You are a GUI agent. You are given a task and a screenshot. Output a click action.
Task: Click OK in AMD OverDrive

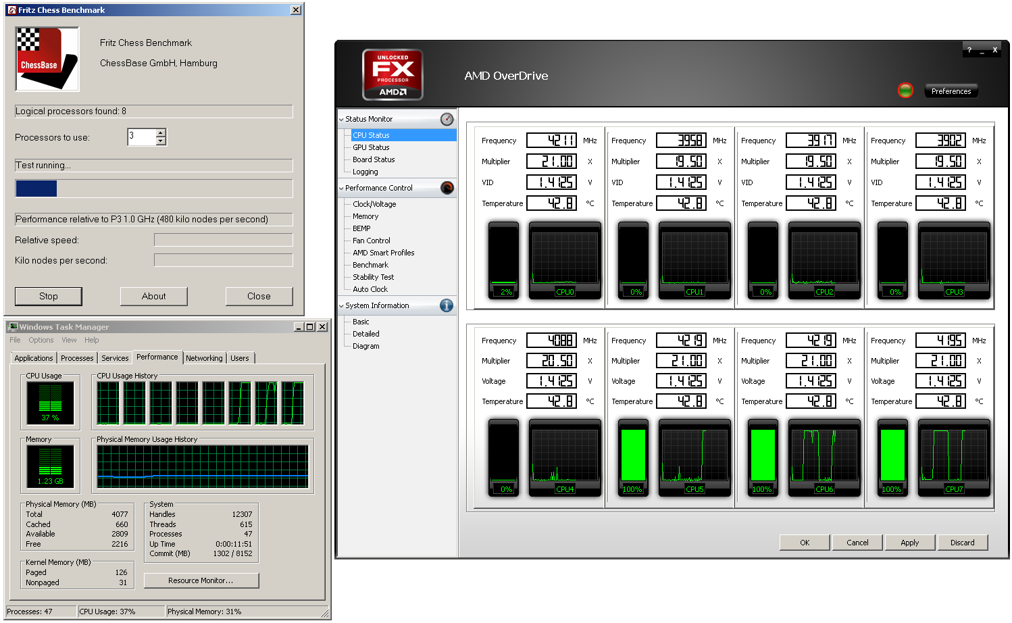805,543
